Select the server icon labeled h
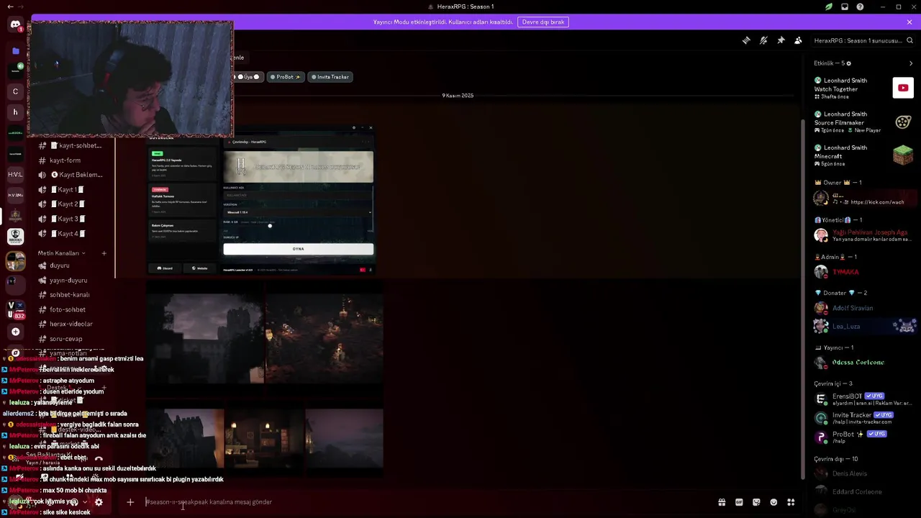921x518 pixels. click(x=15, y=112)
